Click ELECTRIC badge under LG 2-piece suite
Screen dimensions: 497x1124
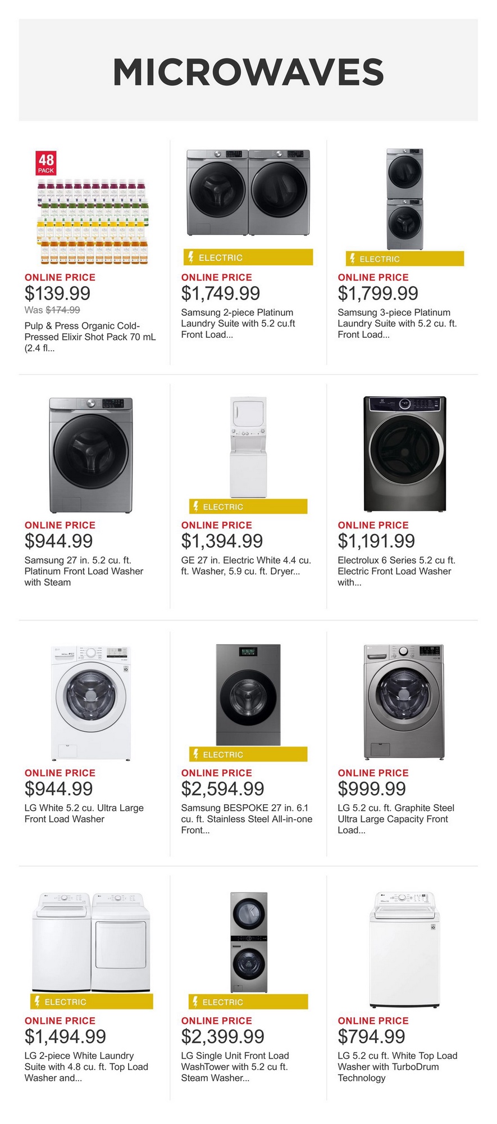pos(92,1001)
